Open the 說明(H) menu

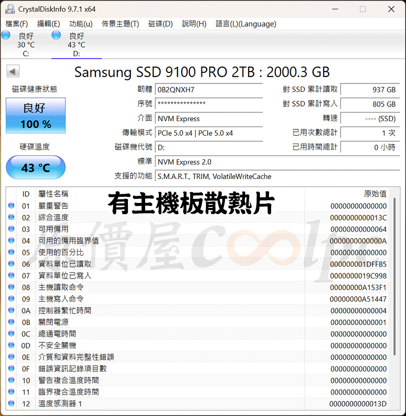194,24
